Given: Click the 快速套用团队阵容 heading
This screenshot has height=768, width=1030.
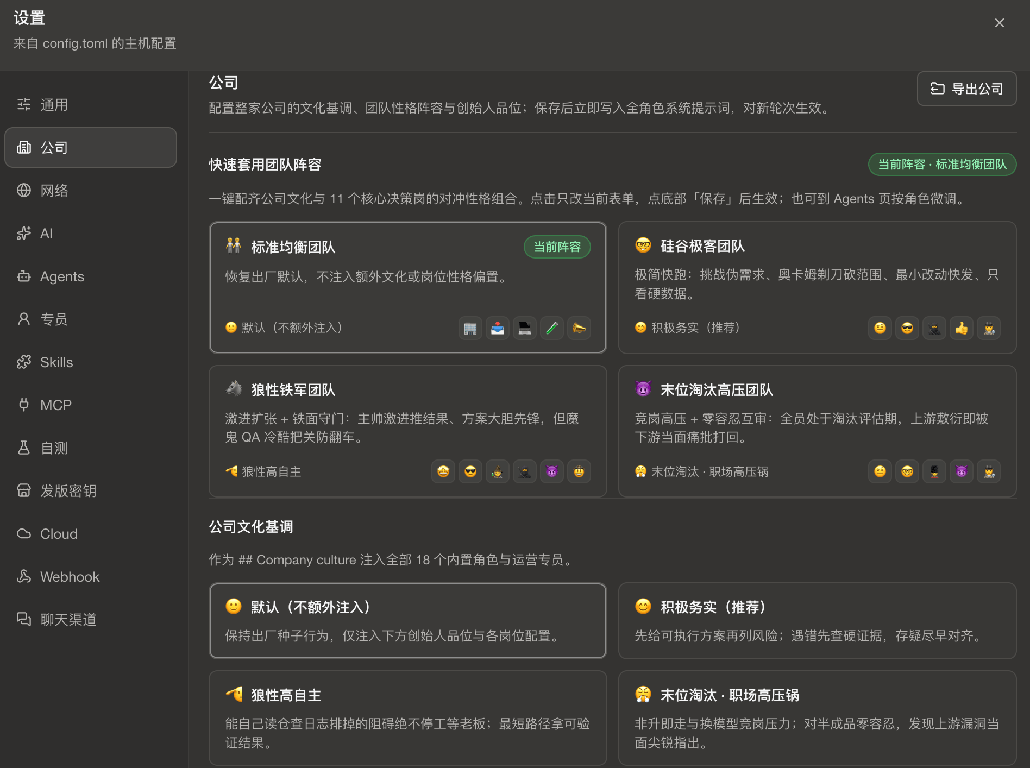Looking at the screenshot, I should [x=265, y=165].
